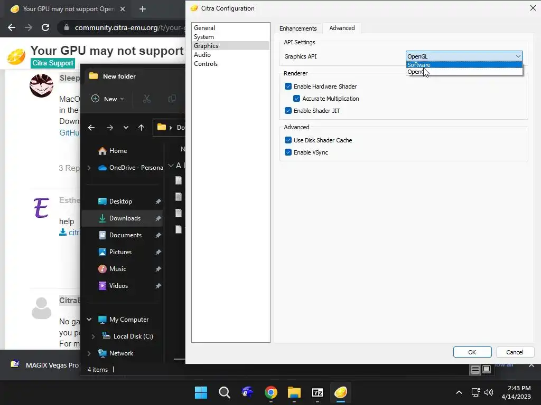541x405 pixels.
Task: Open System settings category
Action: pos(203,37)
